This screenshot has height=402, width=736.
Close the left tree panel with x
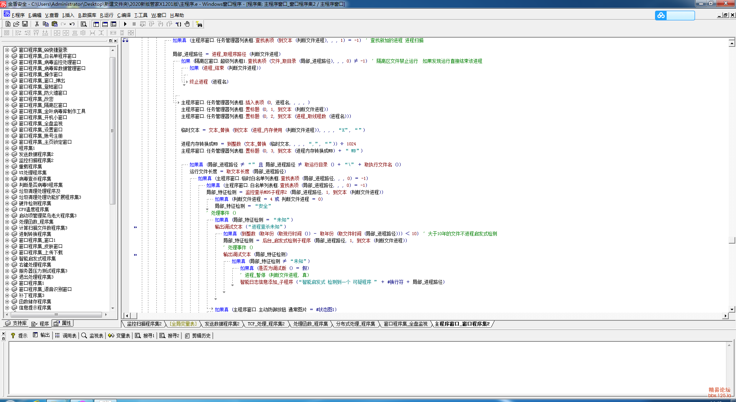tap(115, 41)
